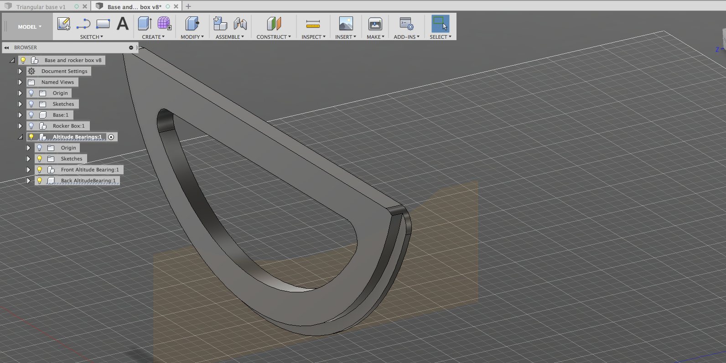726x363 pixels.
Task: Expand the Rocker Box:1 node
Action: pyautogui.click(x=20, y=126)
